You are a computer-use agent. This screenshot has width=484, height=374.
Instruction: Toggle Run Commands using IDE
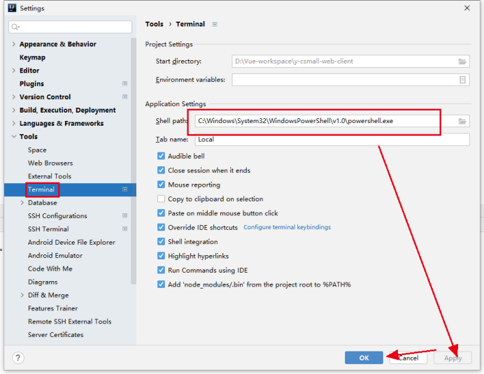pos(161,270)
